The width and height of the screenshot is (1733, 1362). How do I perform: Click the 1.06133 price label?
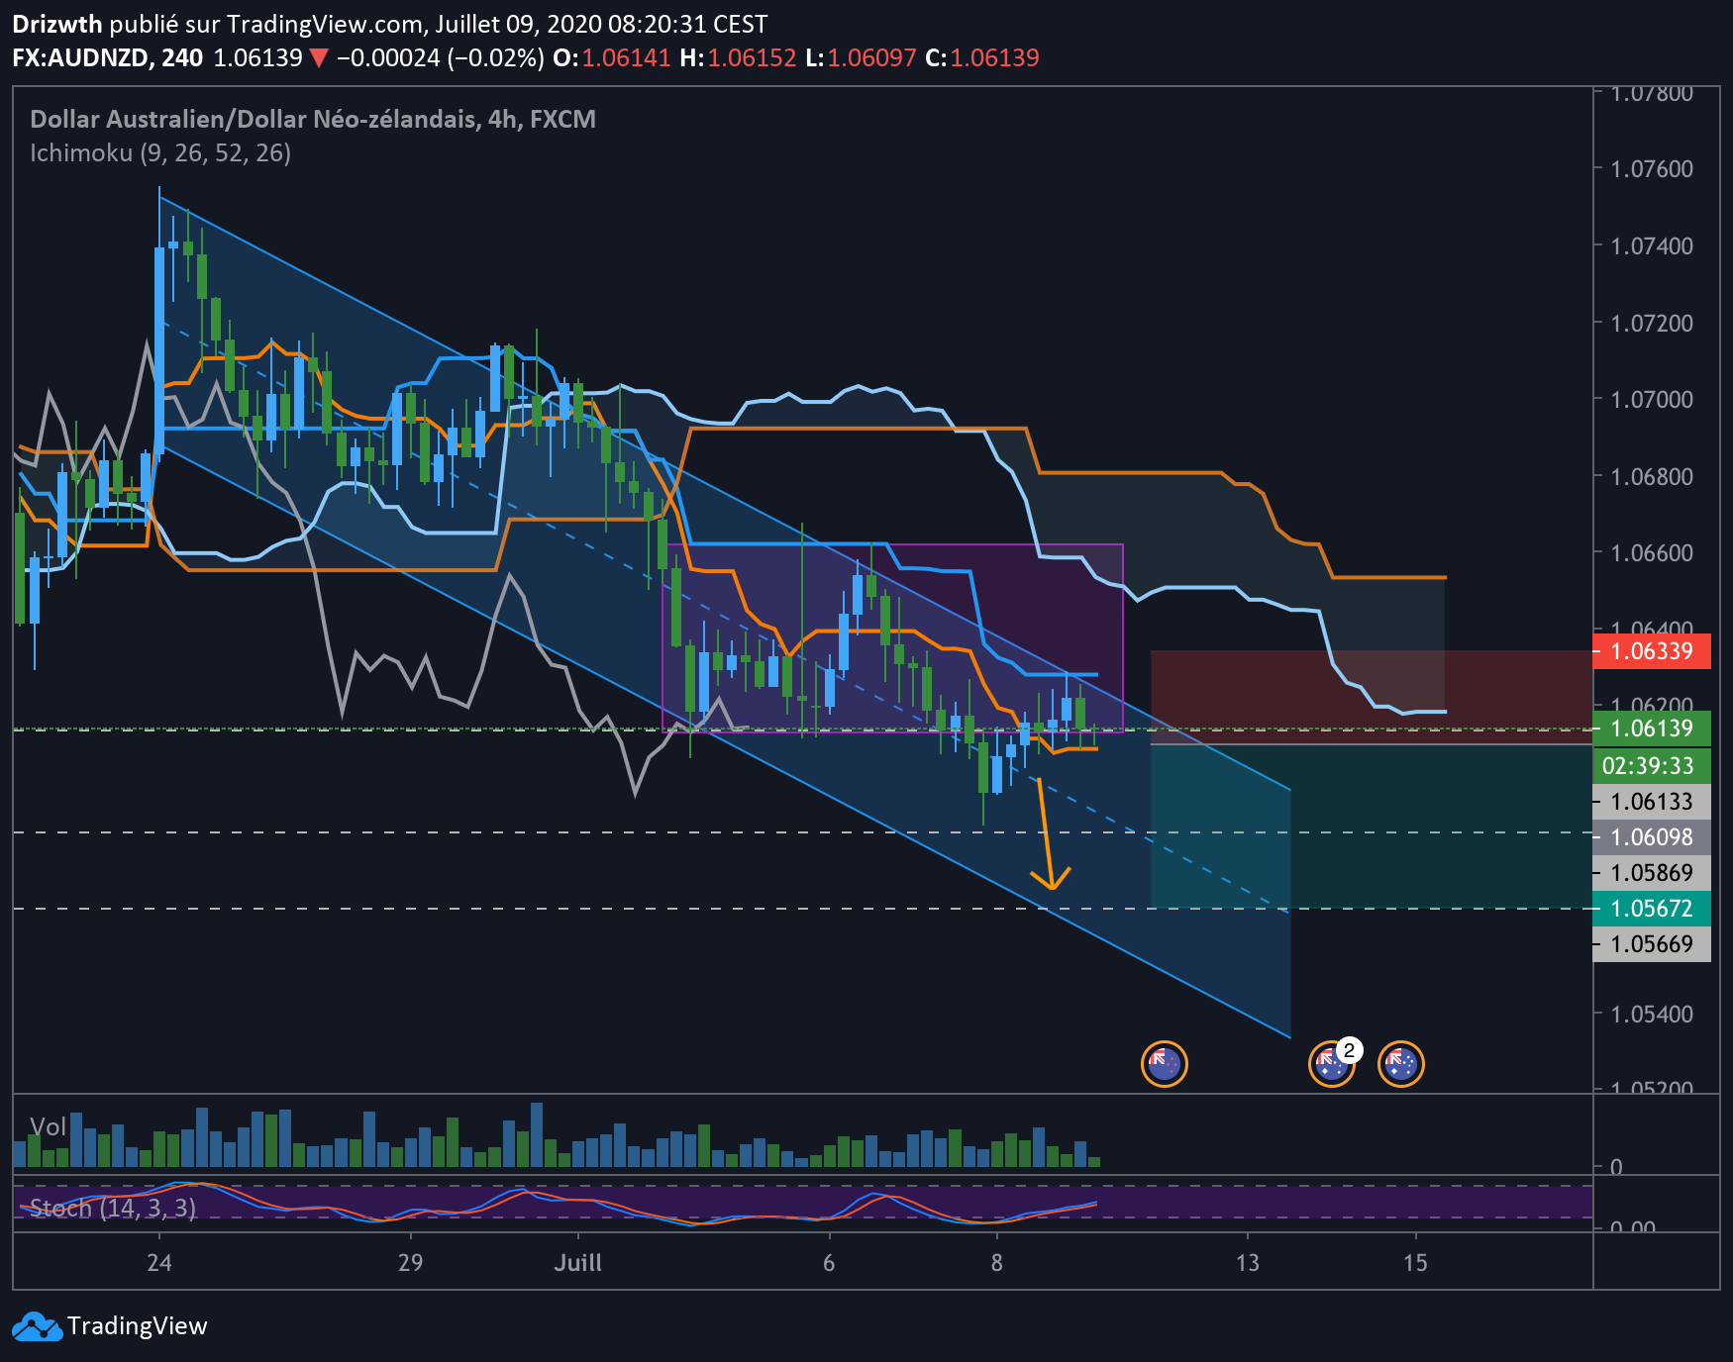click(1652, 802)
